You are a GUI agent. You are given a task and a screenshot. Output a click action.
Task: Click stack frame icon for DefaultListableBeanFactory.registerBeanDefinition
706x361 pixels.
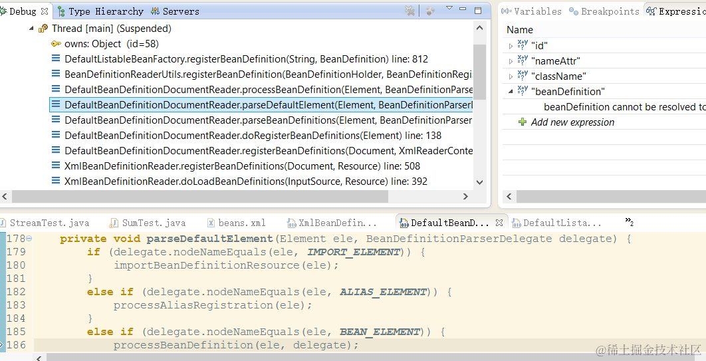[x=56, y=59]
